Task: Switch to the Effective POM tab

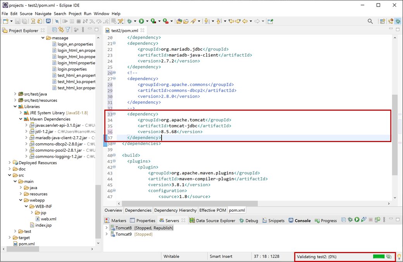Action: (x=213, y=210)
